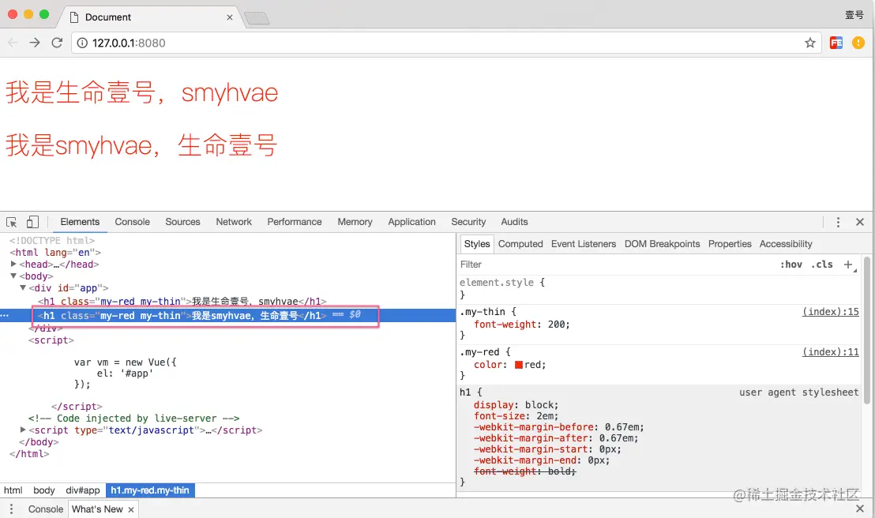Screen dimensions: 875x518
Task: Click the font-size: 2em declaration
Action: tap(516, 416)
